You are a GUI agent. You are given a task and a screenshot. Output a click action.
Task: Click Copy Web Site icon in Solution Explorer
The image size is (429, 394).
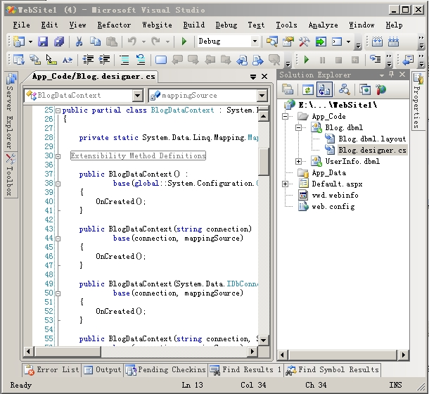[x=365, y=89]
